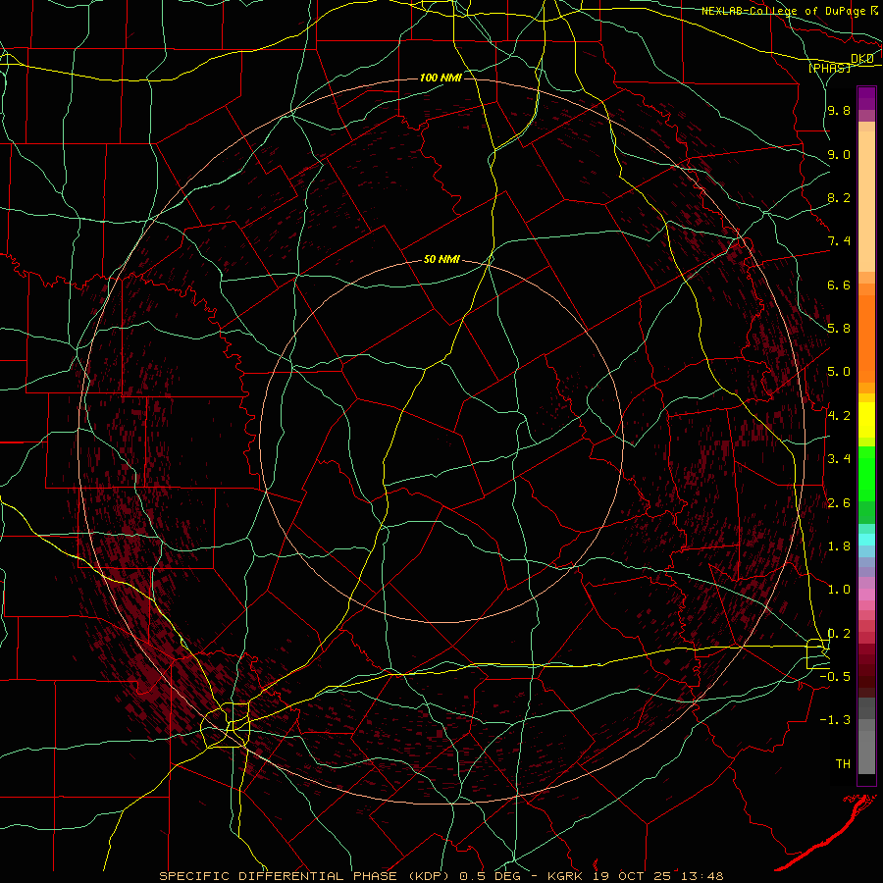The width and height of the screenshot is (883, 883).
Task: Click the 8.2 scale value
Action: point(839,197)
